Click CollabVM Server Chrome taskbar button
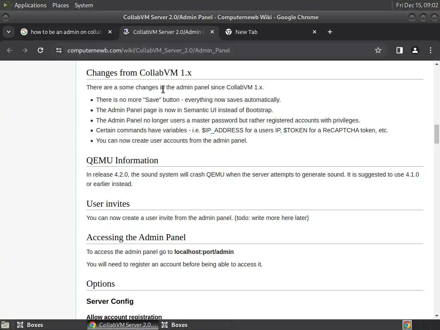440x330 pixels. click(122, 325)
